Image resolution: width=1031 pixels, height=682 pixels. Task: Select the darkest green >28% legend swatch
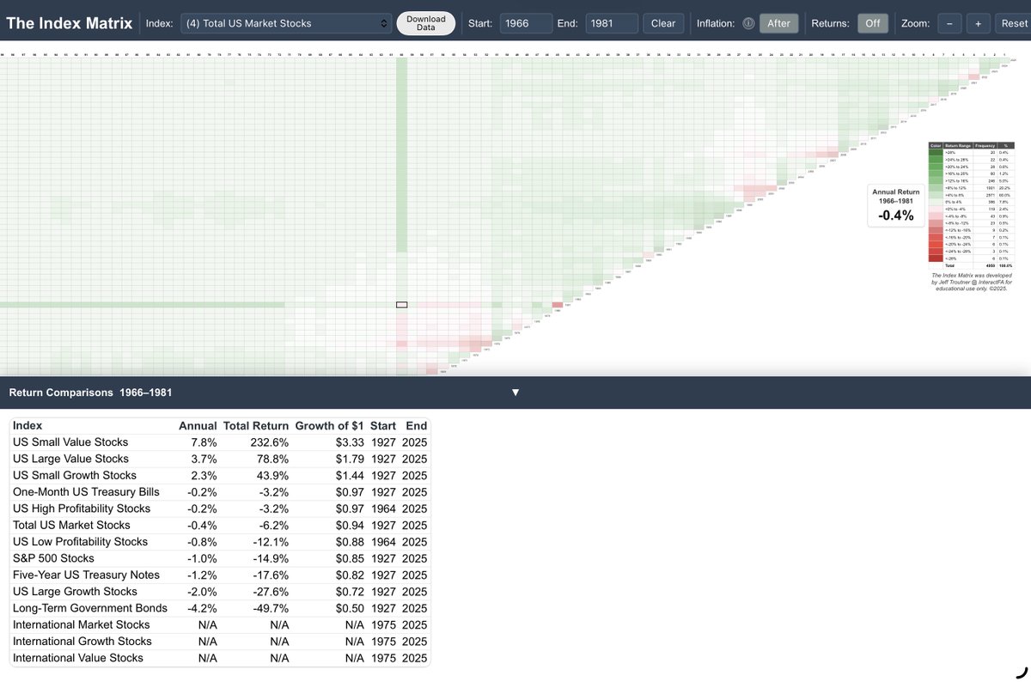935,152
